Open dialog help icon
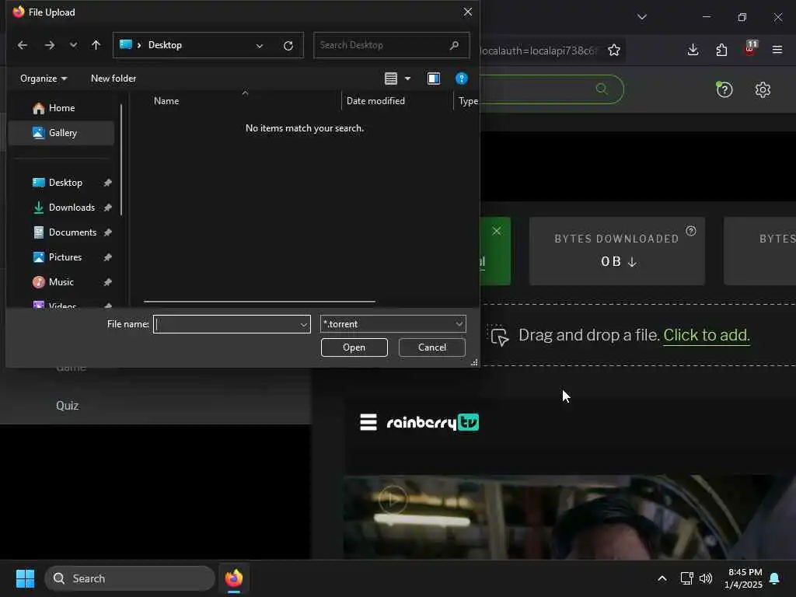This screenshot has height=597, width=796. click(x=462, y=79)
